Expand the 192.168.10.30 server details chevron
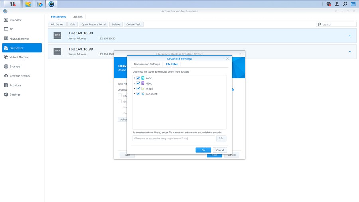 pyautogui.click(x=350, y=36)
